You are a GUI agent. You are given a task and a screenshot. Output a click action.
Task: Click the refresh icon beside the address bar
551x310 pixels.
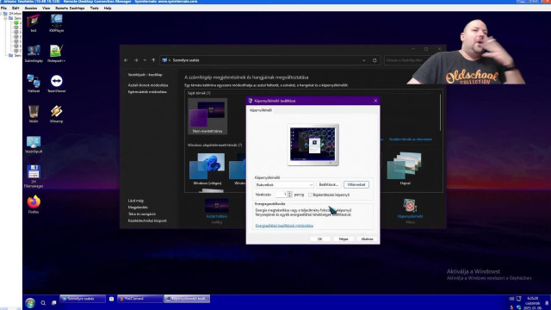coord(375,60)
